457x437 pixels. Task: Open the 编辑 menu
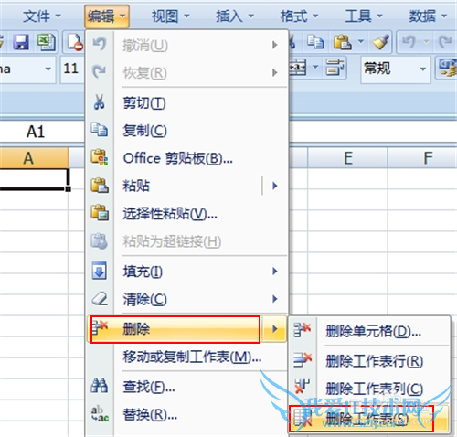click(107, 16)
